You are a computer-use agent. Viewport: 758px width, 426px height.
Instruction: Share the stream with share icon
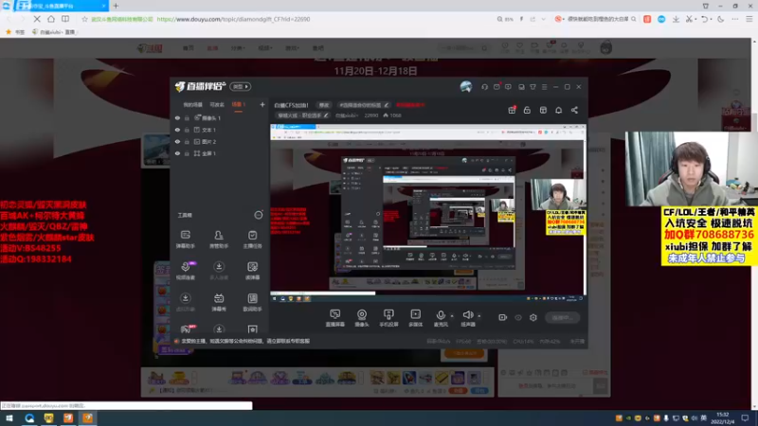[x=574, y=110]
